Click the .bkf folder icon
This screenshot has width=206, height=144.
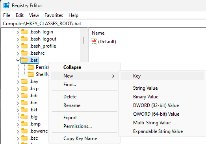(24, 110)
